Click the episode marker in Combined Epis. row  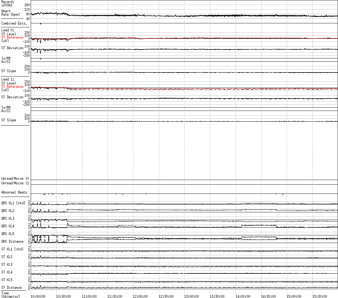[x=41, y=24]
